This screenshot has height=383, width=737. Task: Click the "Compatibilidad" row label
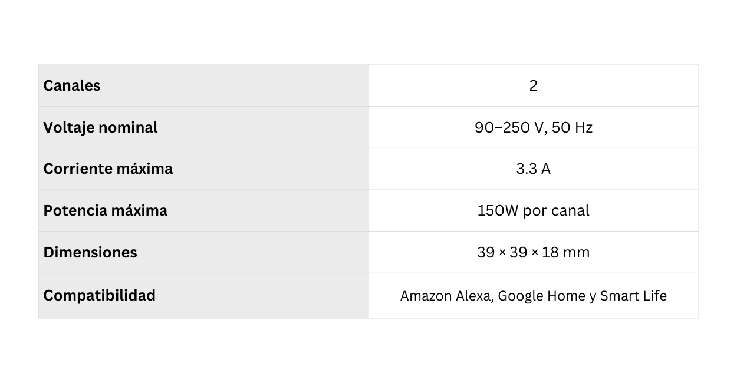(x=99, y=296)
